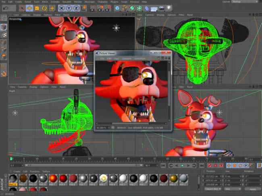Image resolution: width=262 pixels, height=196 pixels.
Task: Open Cameras menu of the Perspective viewport
Action: pyautogui.click(x=26, y=15)
